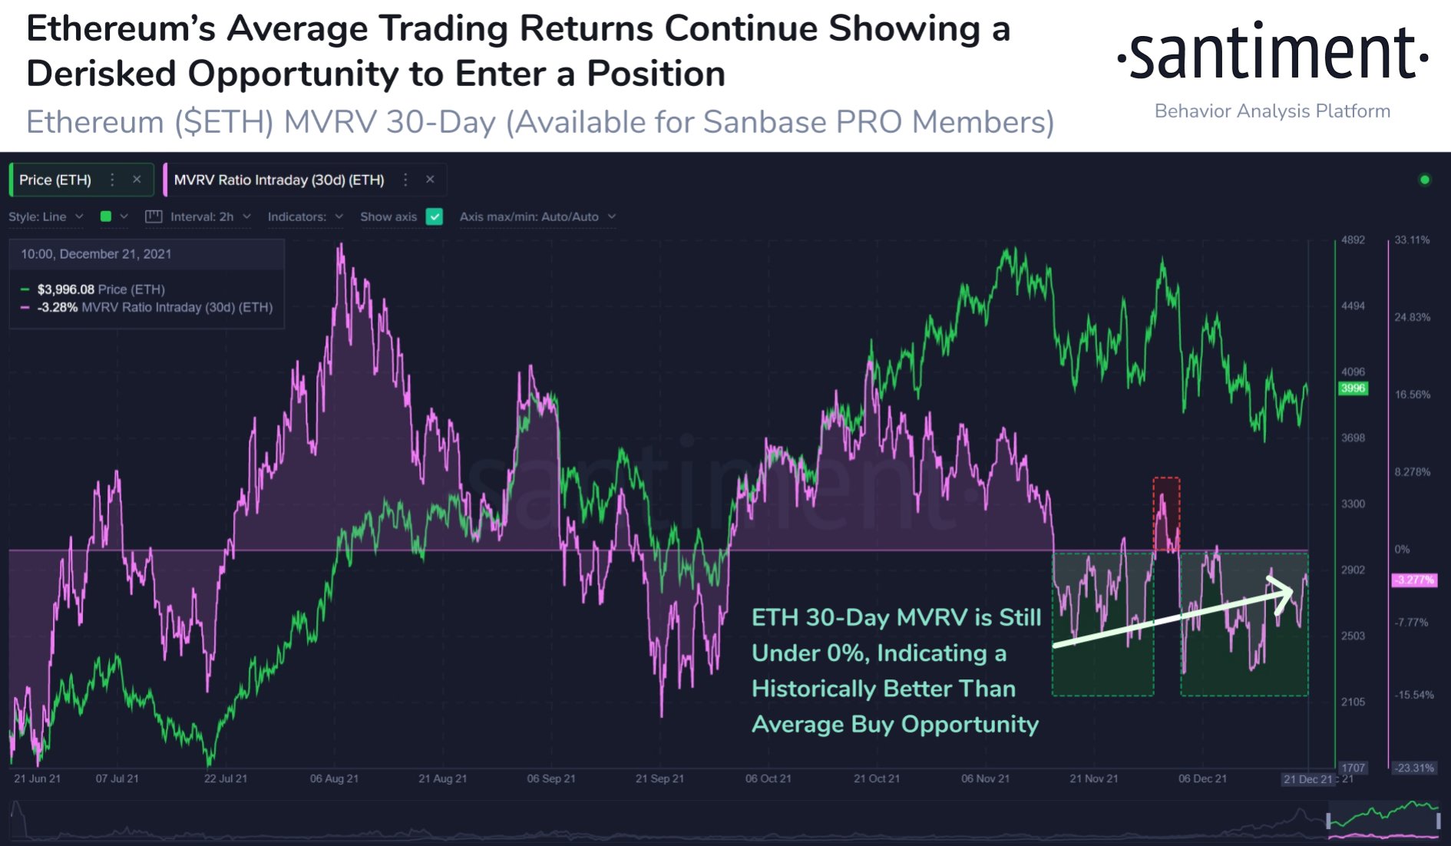Viewport: 1451px width, 846px height.
Task: Click the green 3996 price axis label
Action: 1353,388
